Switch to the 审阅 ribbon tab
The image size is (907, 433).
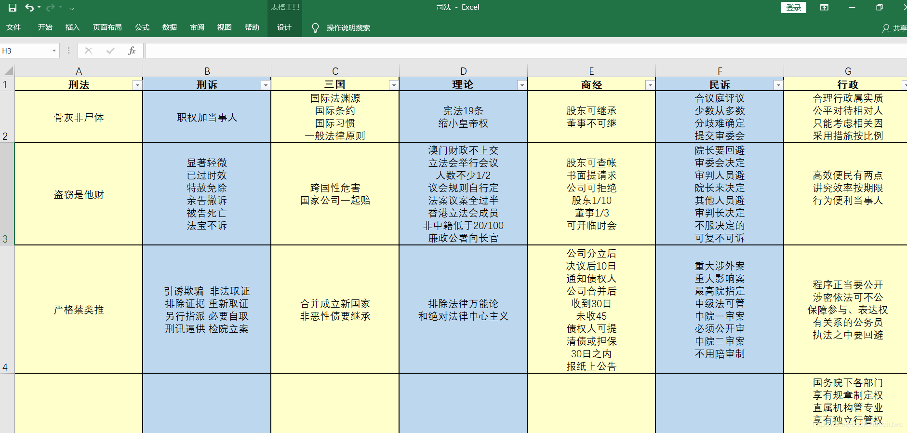pos(197,27)
